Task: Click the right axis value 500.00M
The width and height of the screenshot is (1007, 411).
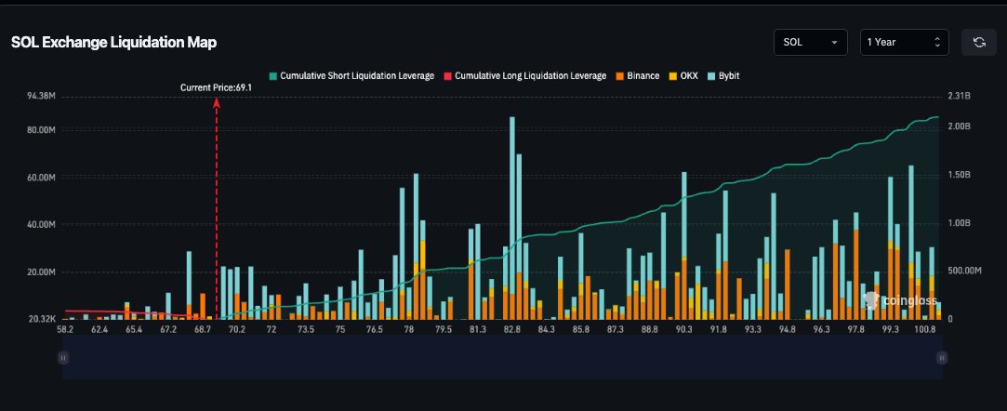Action: coord(964,271)
